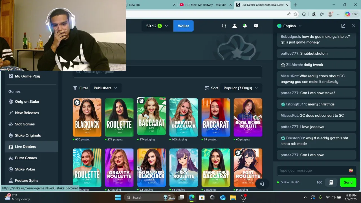The width and height of the screenshot is (361, 203).
Task: Toggle the chat bubble icon in header
Action: 256,26
